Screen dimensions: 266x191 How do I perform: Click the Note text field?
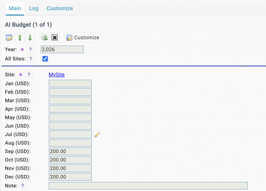[148, 186]
